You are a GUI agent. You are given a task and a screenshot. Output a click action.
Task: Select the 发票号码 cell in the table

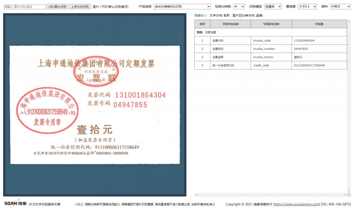click(231, 49)
